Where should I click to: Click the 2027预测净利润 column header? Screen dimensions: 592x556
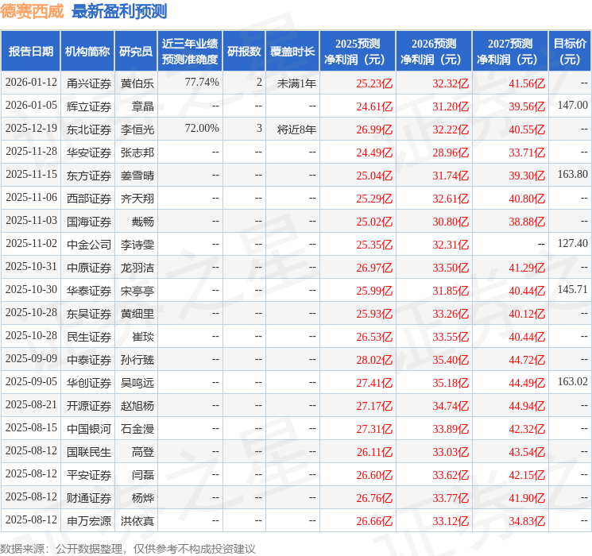pos(509,52)
